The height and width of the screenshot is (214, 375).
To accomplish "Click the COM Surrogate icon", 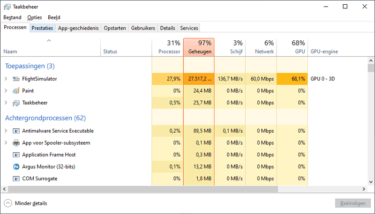I will (16, 179).
